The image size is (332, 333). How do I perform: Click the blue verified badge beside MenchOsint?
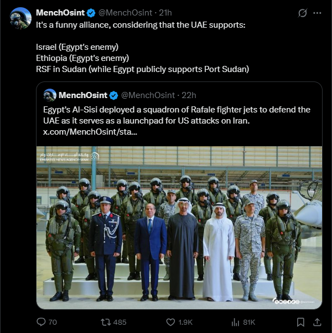point(91,13)
